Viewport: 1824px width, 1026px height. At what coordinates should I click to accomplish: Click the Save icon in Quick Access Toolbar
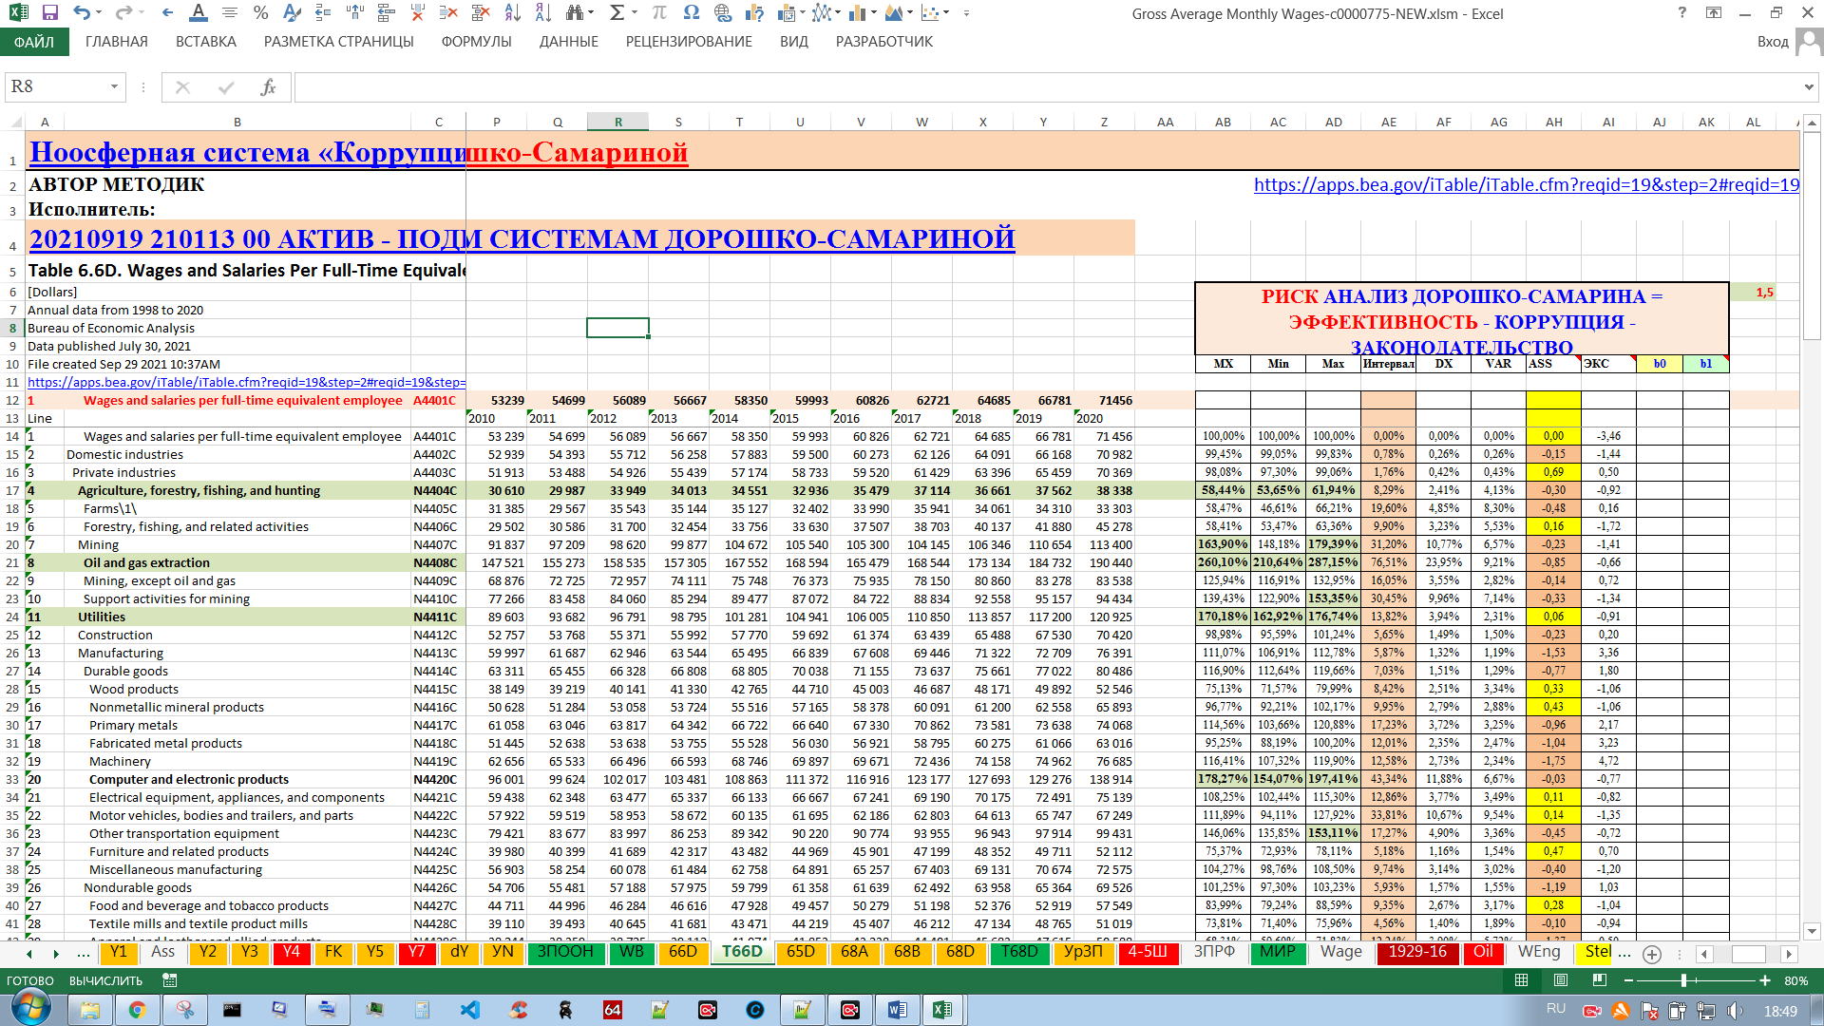click(x=50, y=13)
